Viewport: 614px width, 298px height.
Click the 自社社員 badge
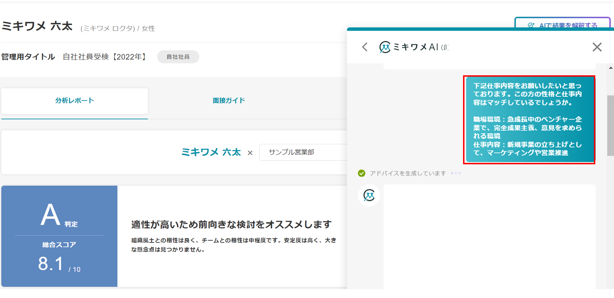pyautogui.click(x=178, y=57)
